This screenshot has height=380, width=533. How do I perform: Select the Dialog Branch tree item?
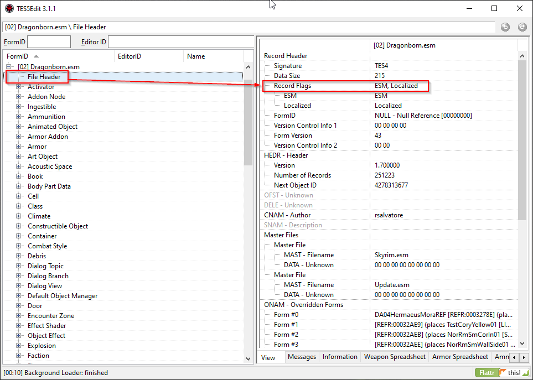coord(48,276)
